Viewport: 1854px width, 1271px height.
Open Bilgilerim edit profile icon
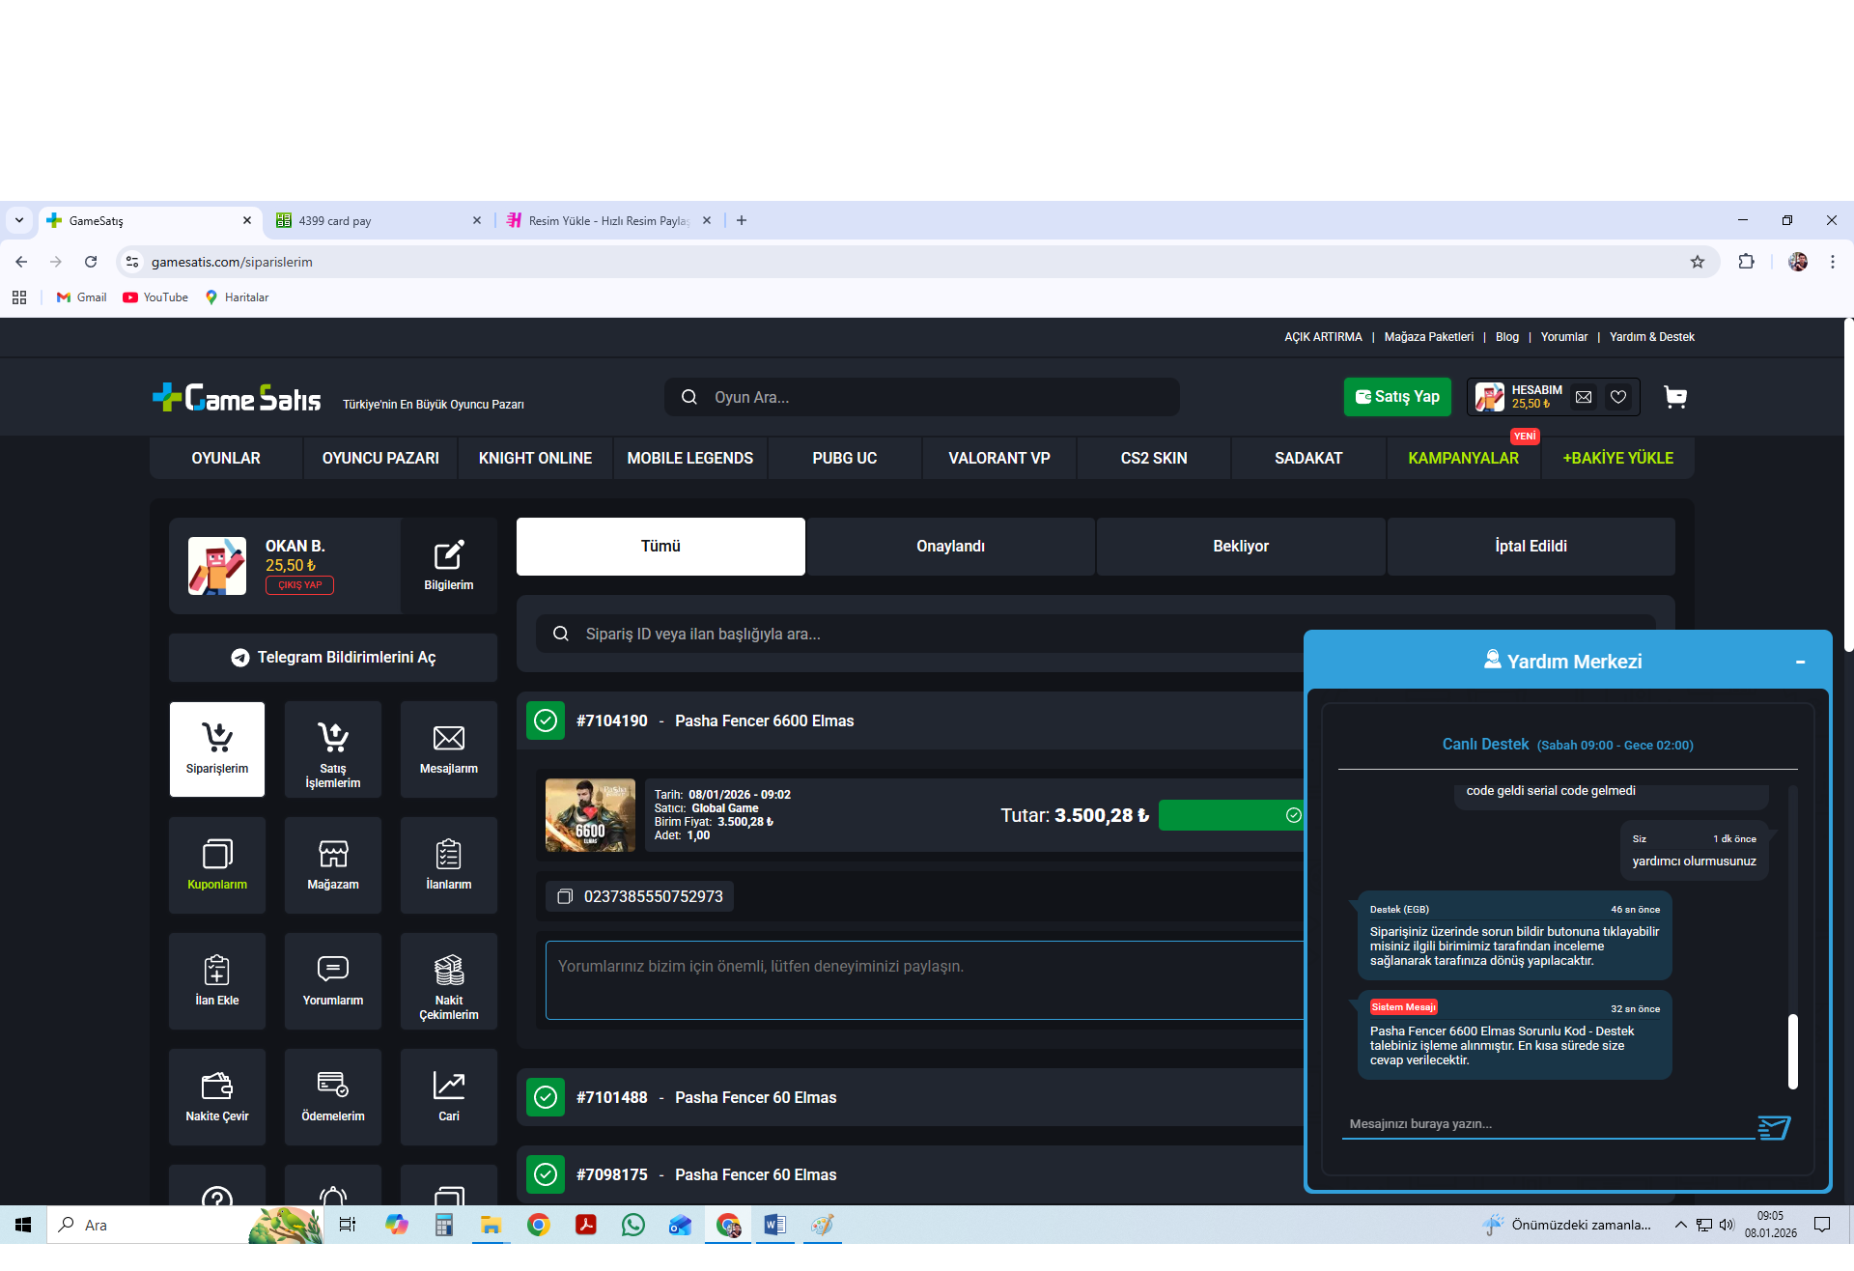[x=449, y=566]
